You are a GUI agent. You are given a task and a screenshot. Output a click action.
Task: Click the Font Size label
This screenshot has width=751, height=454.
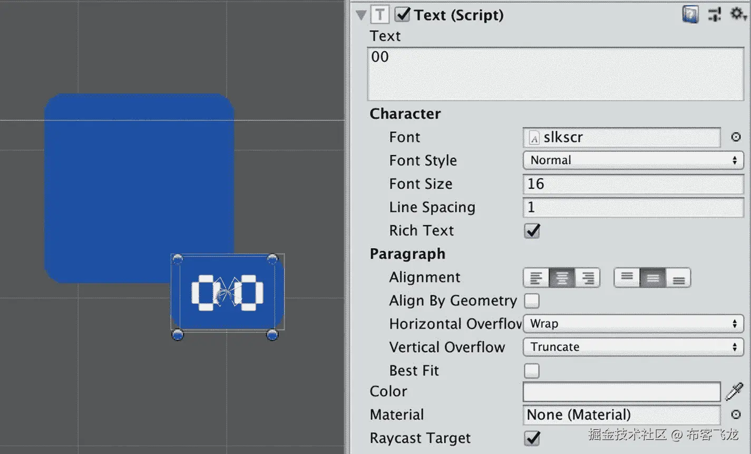[421, 184]
